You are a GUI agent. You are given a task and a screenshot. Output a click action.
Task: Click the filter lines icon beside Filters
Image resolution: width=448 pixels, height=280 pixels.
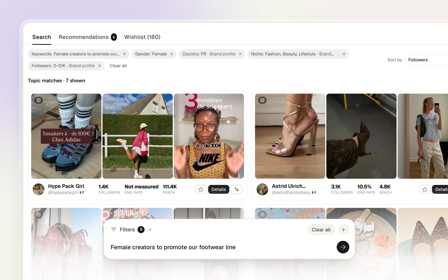[x=114, y=230]
